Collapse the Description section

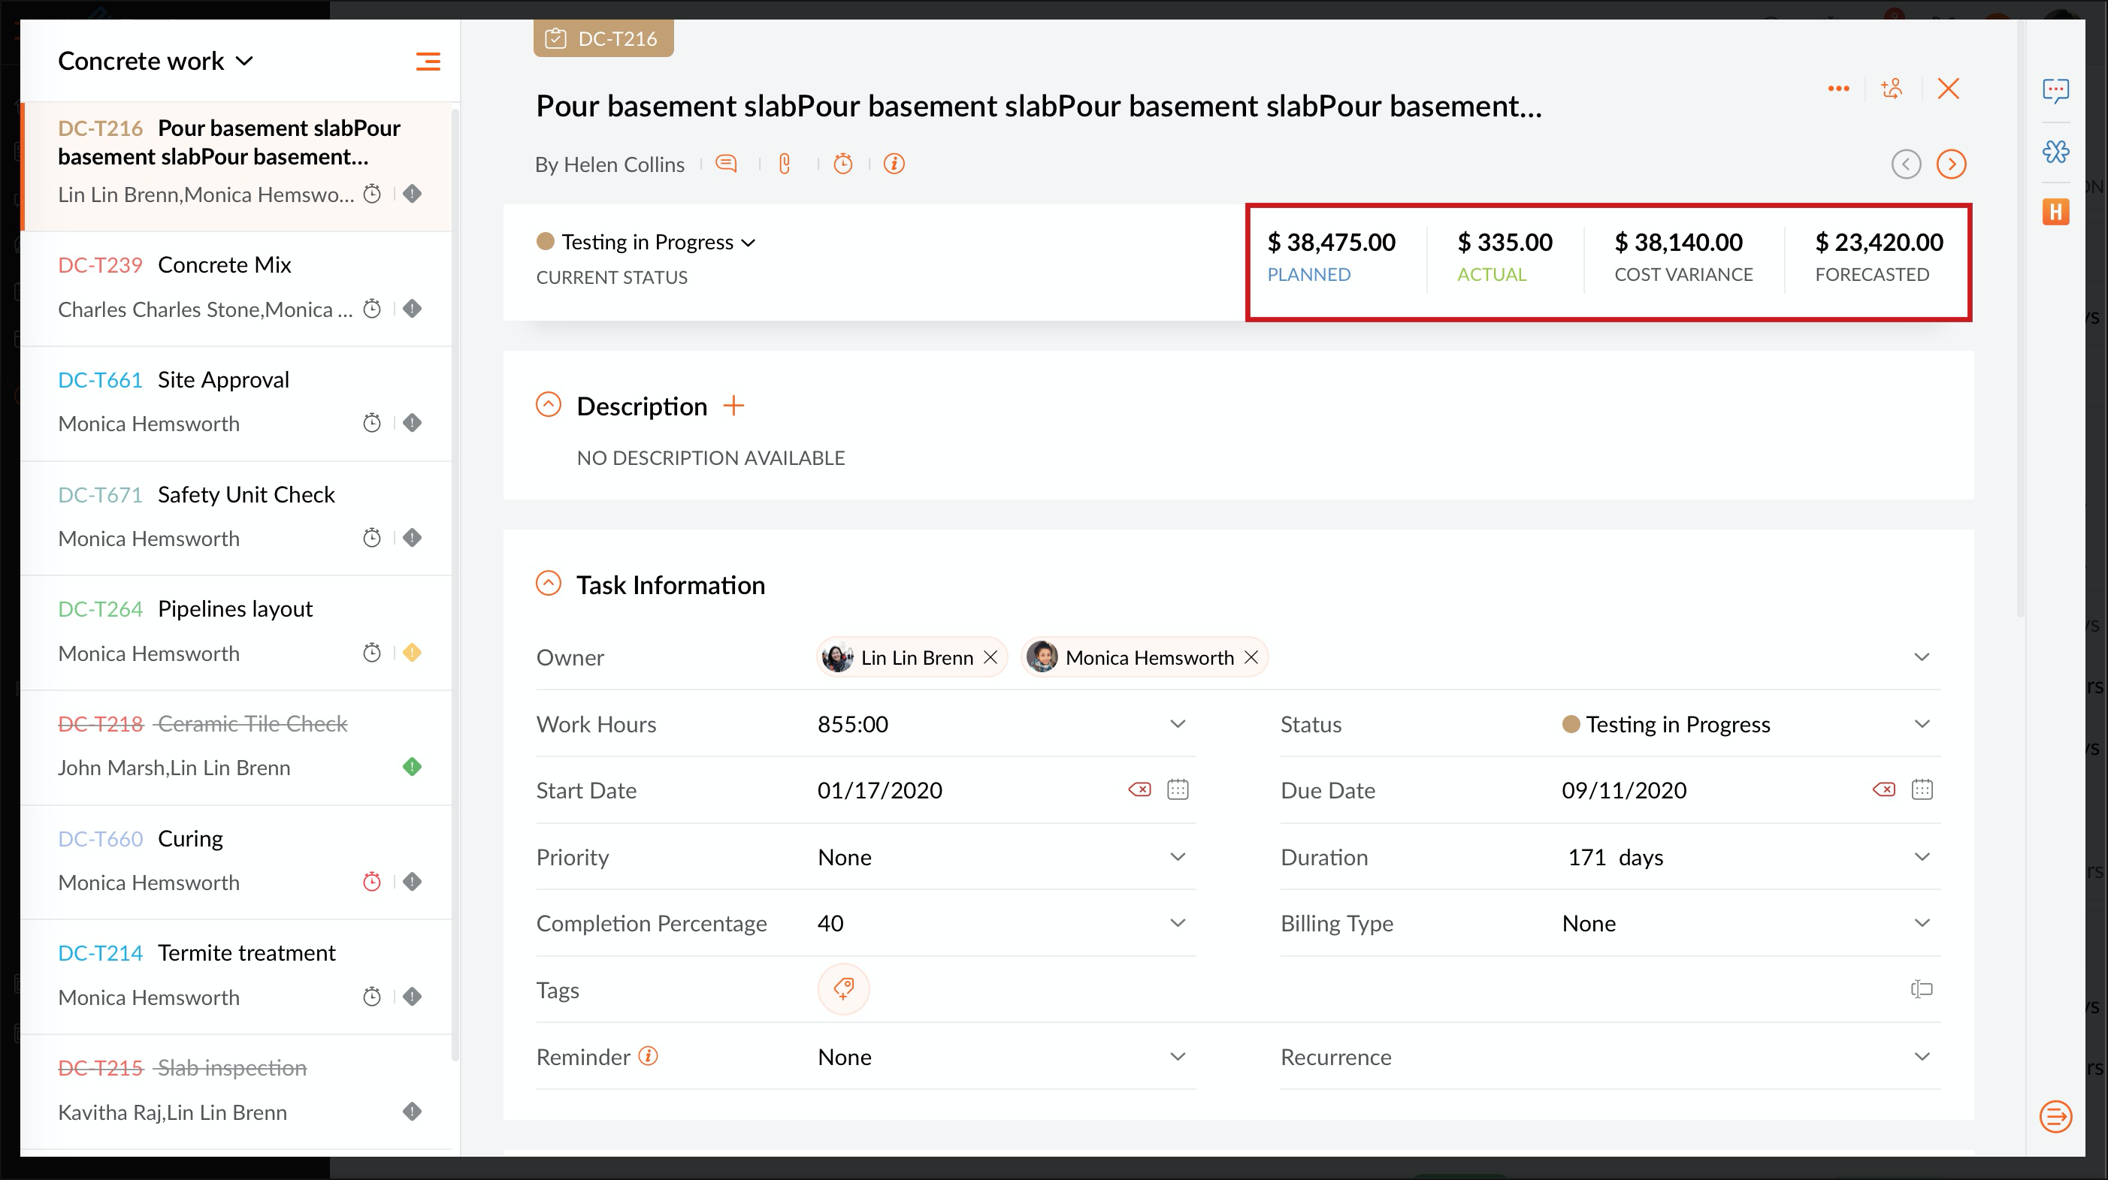click(x=549, y=405)
